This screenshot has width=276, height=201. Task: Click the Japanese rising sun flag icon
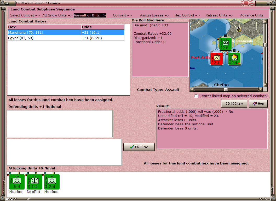247,3
